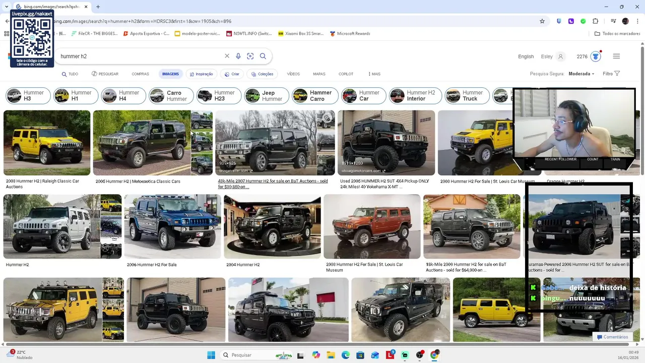Switch to the TUDO tab
This screenshot has width=645, height=363.
(x=70, y=74)
